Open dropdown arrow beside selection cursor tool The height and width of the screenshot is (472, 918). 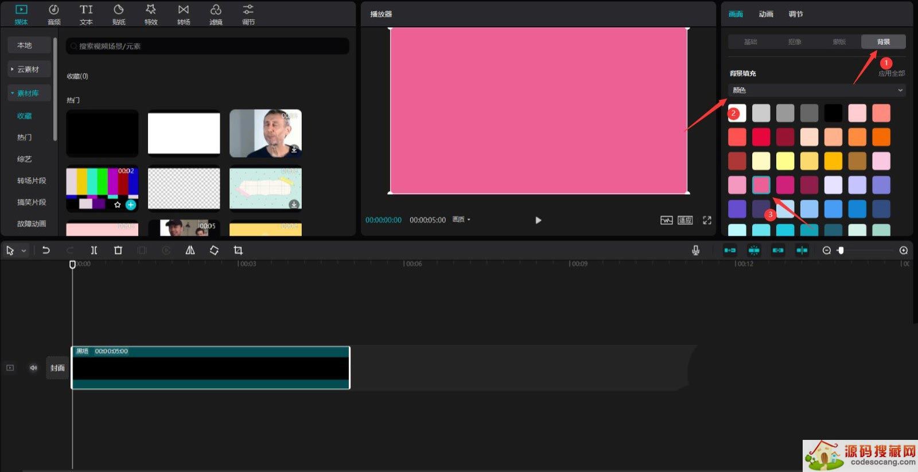tap(24, 251)
